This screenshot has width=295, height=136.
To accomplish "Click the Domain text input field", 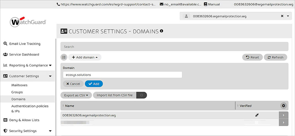I will coord(122,75).
